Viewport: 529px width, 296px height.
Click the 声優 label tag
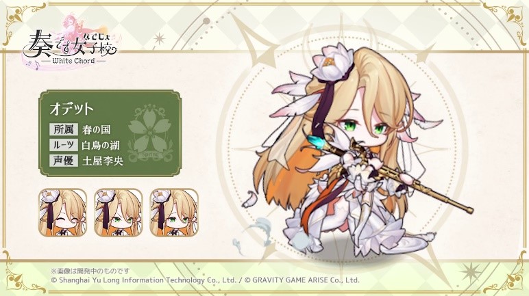click(64, 161)
